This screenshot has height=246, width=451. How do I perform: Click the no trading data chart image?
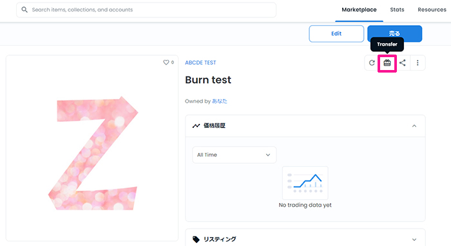(305, 183)
